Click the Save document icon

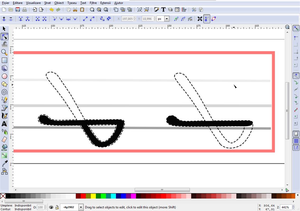pos(18,10)
